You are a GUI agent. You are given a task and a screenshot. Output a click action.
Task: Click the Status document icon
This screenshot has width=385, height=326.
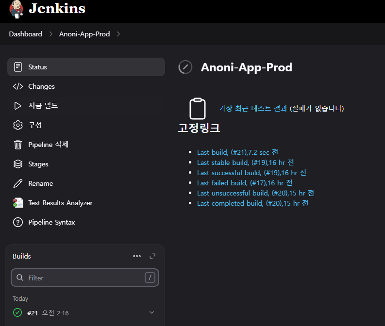coord(18,67)
